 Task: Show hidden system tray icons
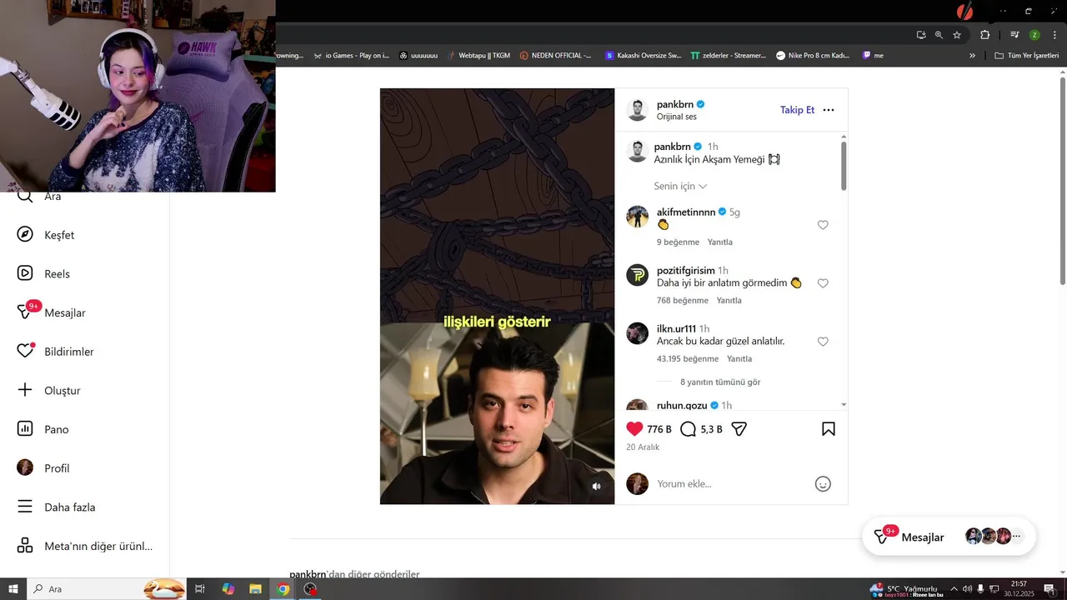(954, 588)
